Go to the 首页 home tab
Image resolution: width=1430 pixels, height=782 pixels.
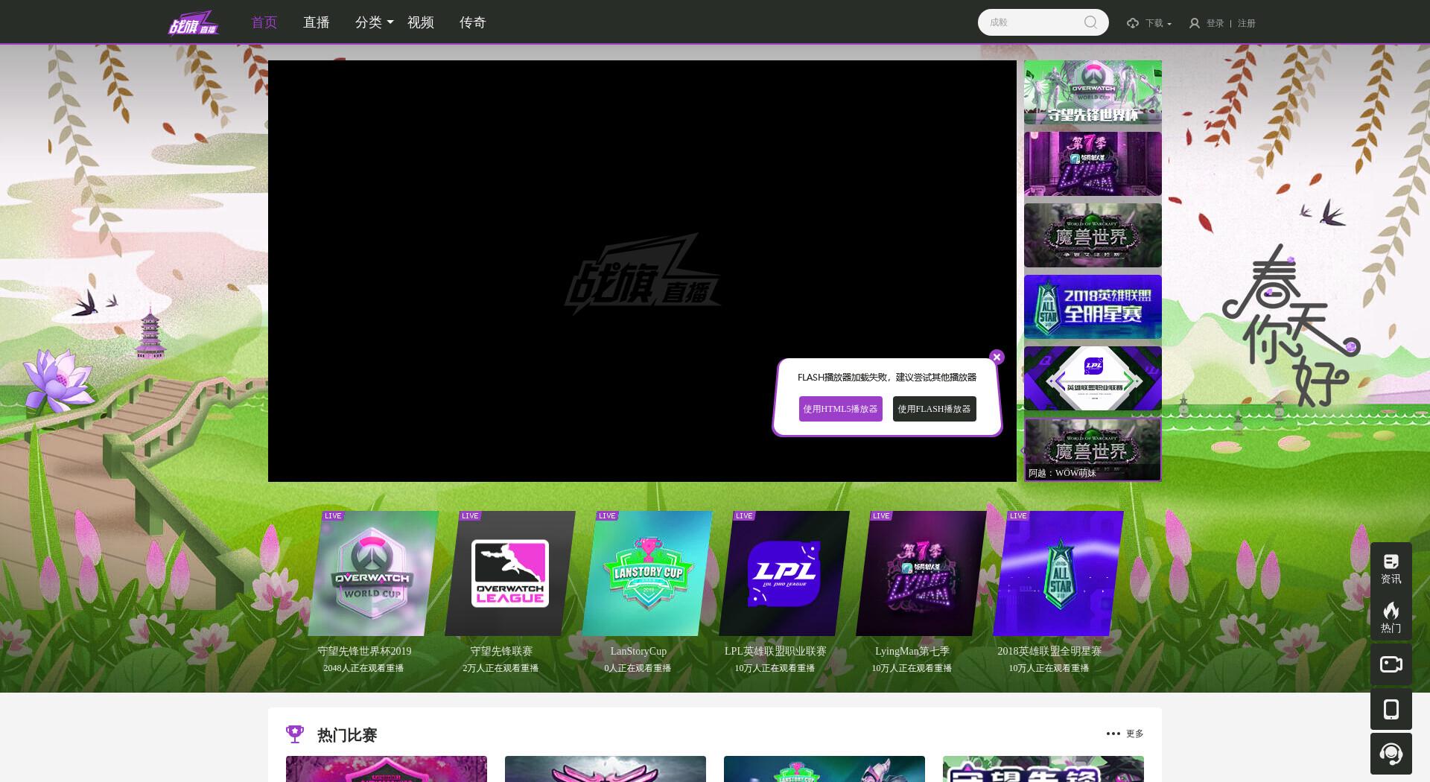[264, 22]
